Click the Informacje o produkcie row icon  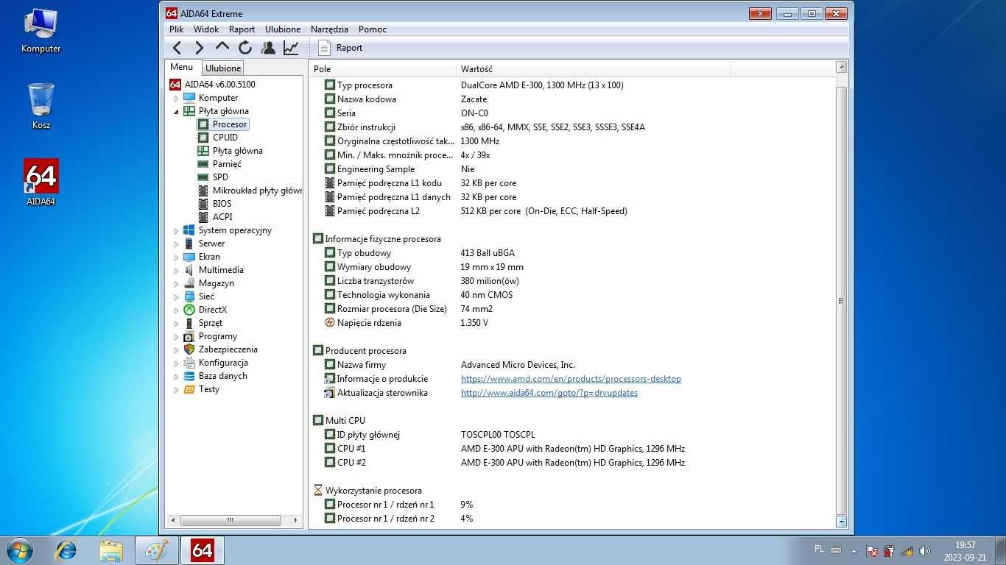coord(330,379)
